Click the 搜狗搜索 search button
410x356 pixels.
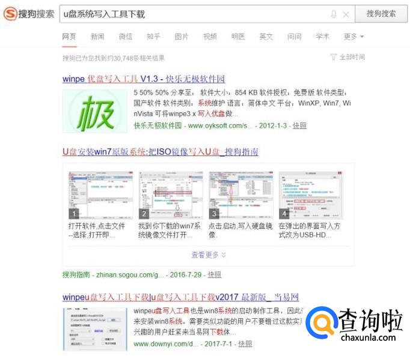point(381,14)
